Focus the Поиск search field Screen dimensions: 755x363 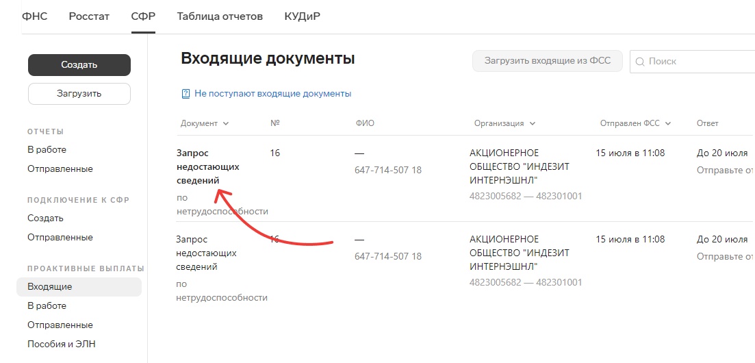[x=693, y=62]
